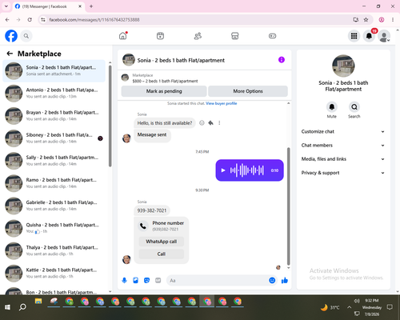This screenshot has width=400, height=320.
Task: Open the Thalya conversation
Action: click(x=54, y=251)
